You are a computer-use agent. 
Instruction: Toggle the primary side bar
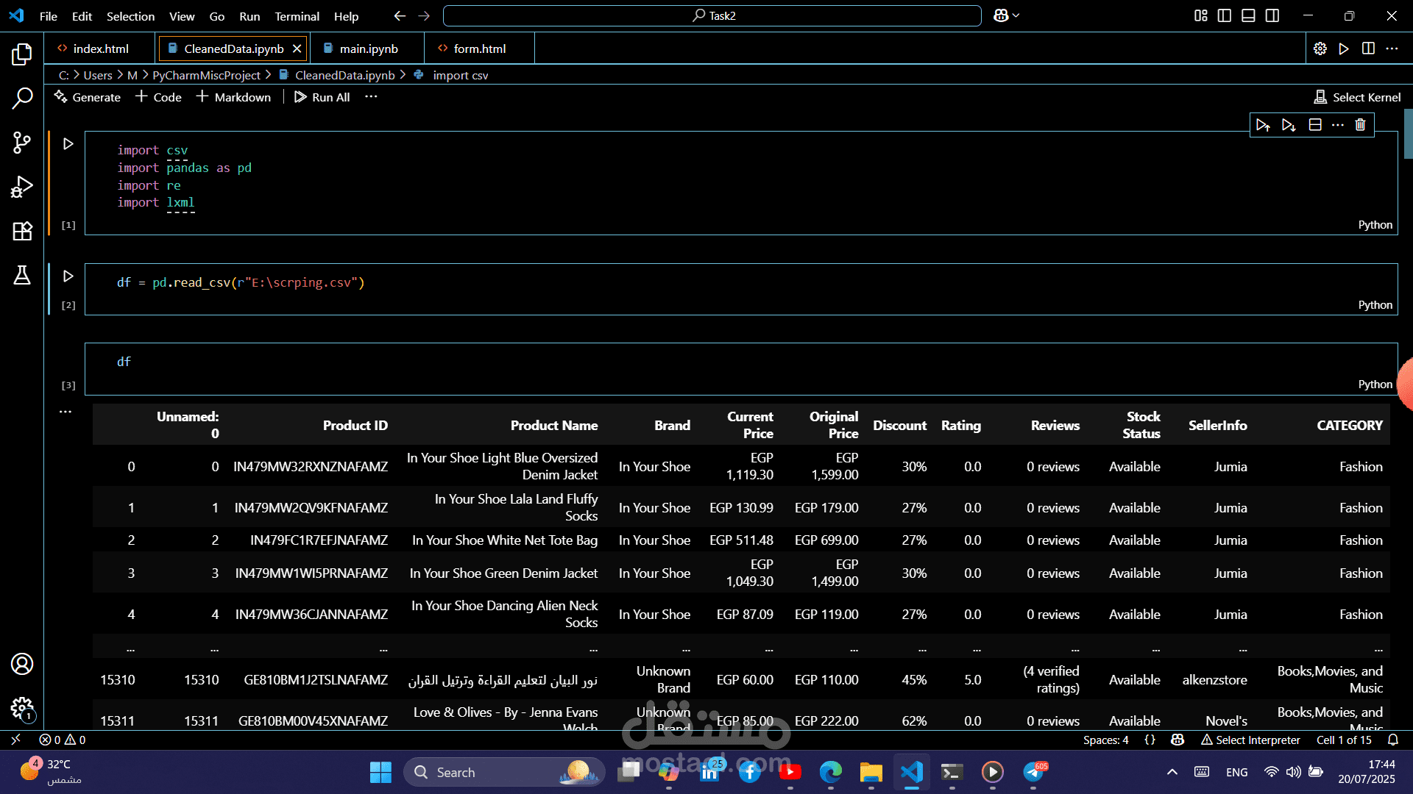(x=1225, y=15)
